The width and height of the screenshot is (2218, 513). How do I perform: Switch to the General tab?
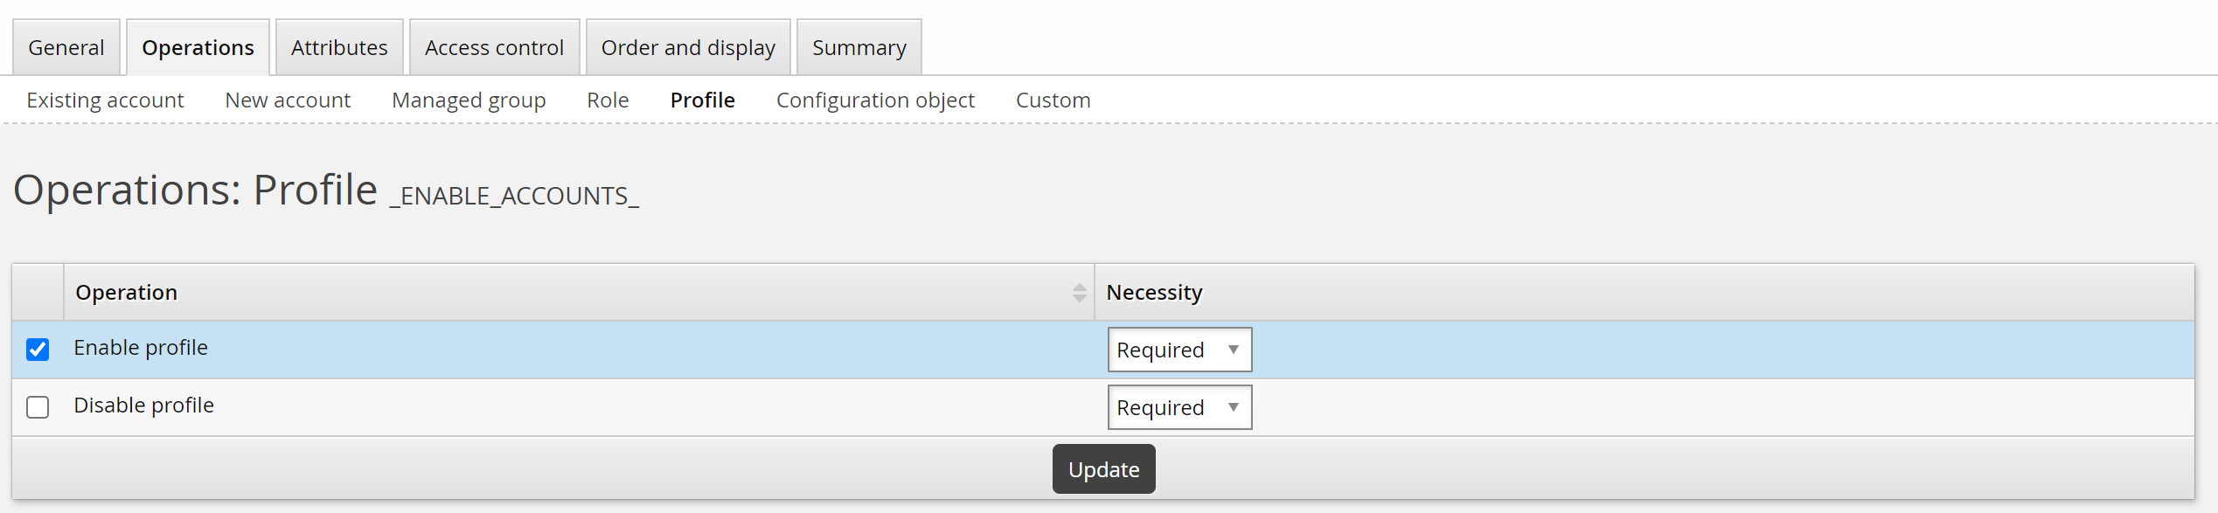click(66, 48)
